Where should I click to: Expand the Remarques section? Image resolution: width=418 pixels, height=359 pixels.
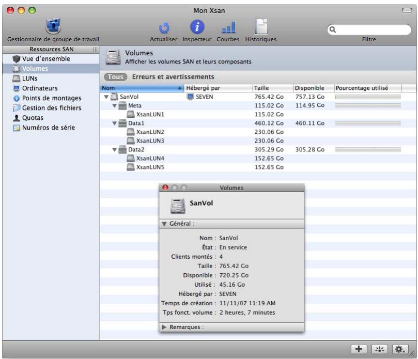tap(164, 327)
